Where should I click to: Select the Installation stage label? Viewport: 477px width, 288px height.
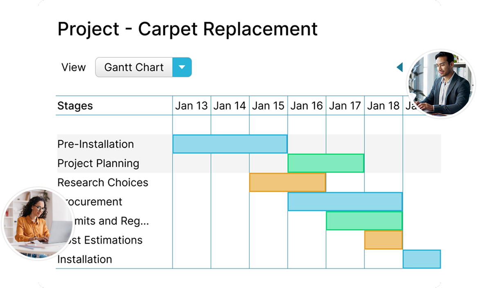[x=84, y=259]
